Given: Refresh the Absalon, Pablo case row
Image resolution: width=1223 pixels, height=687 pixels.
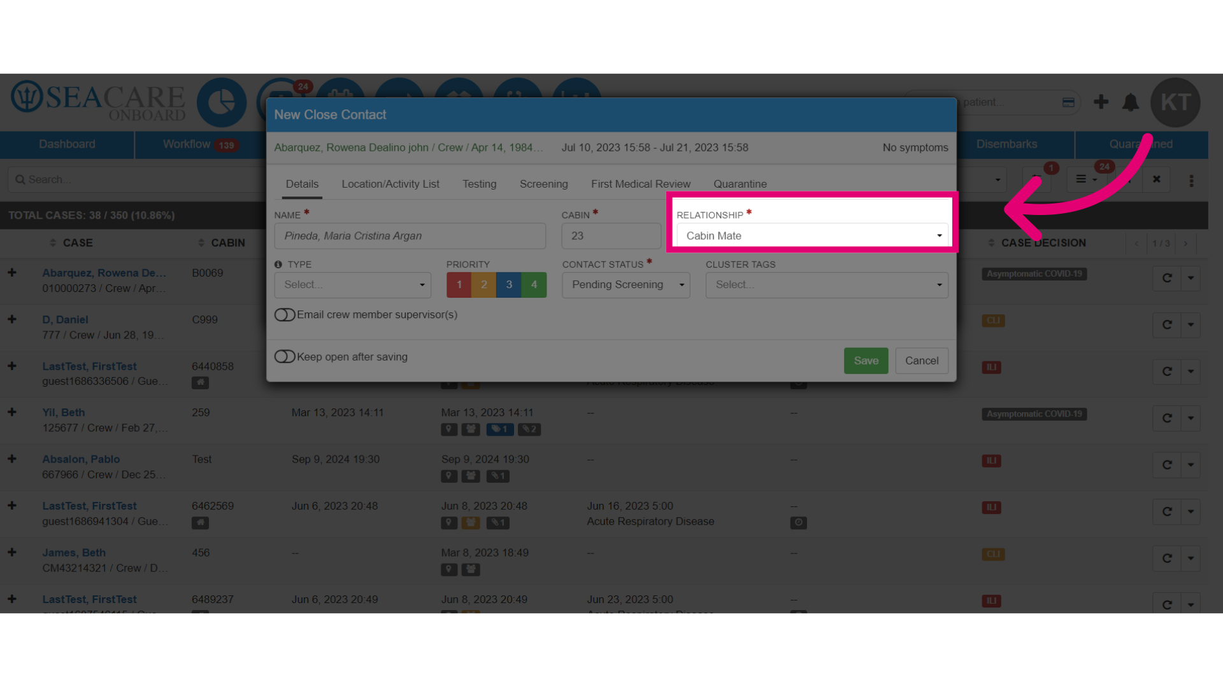Looking at the screenshot, I should pyautogui.click(x=1167, y=464).
